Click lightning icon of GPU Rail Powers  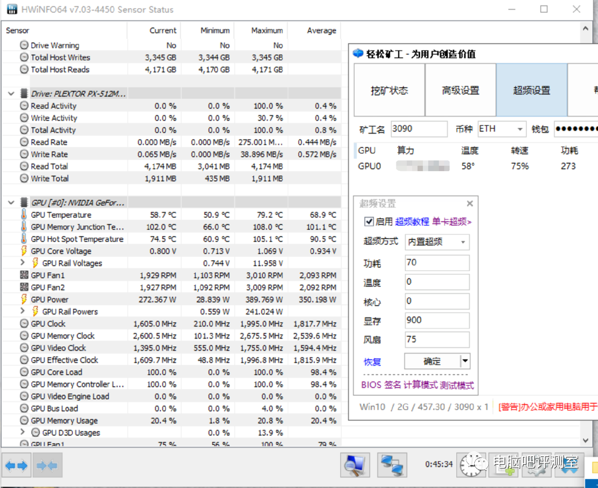[36, 311]
